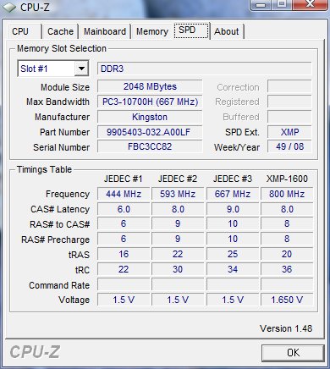Screen dimensions: 330x369
Task: Click the XMP SPD Ext. field
Action: [x=289, y=132]
